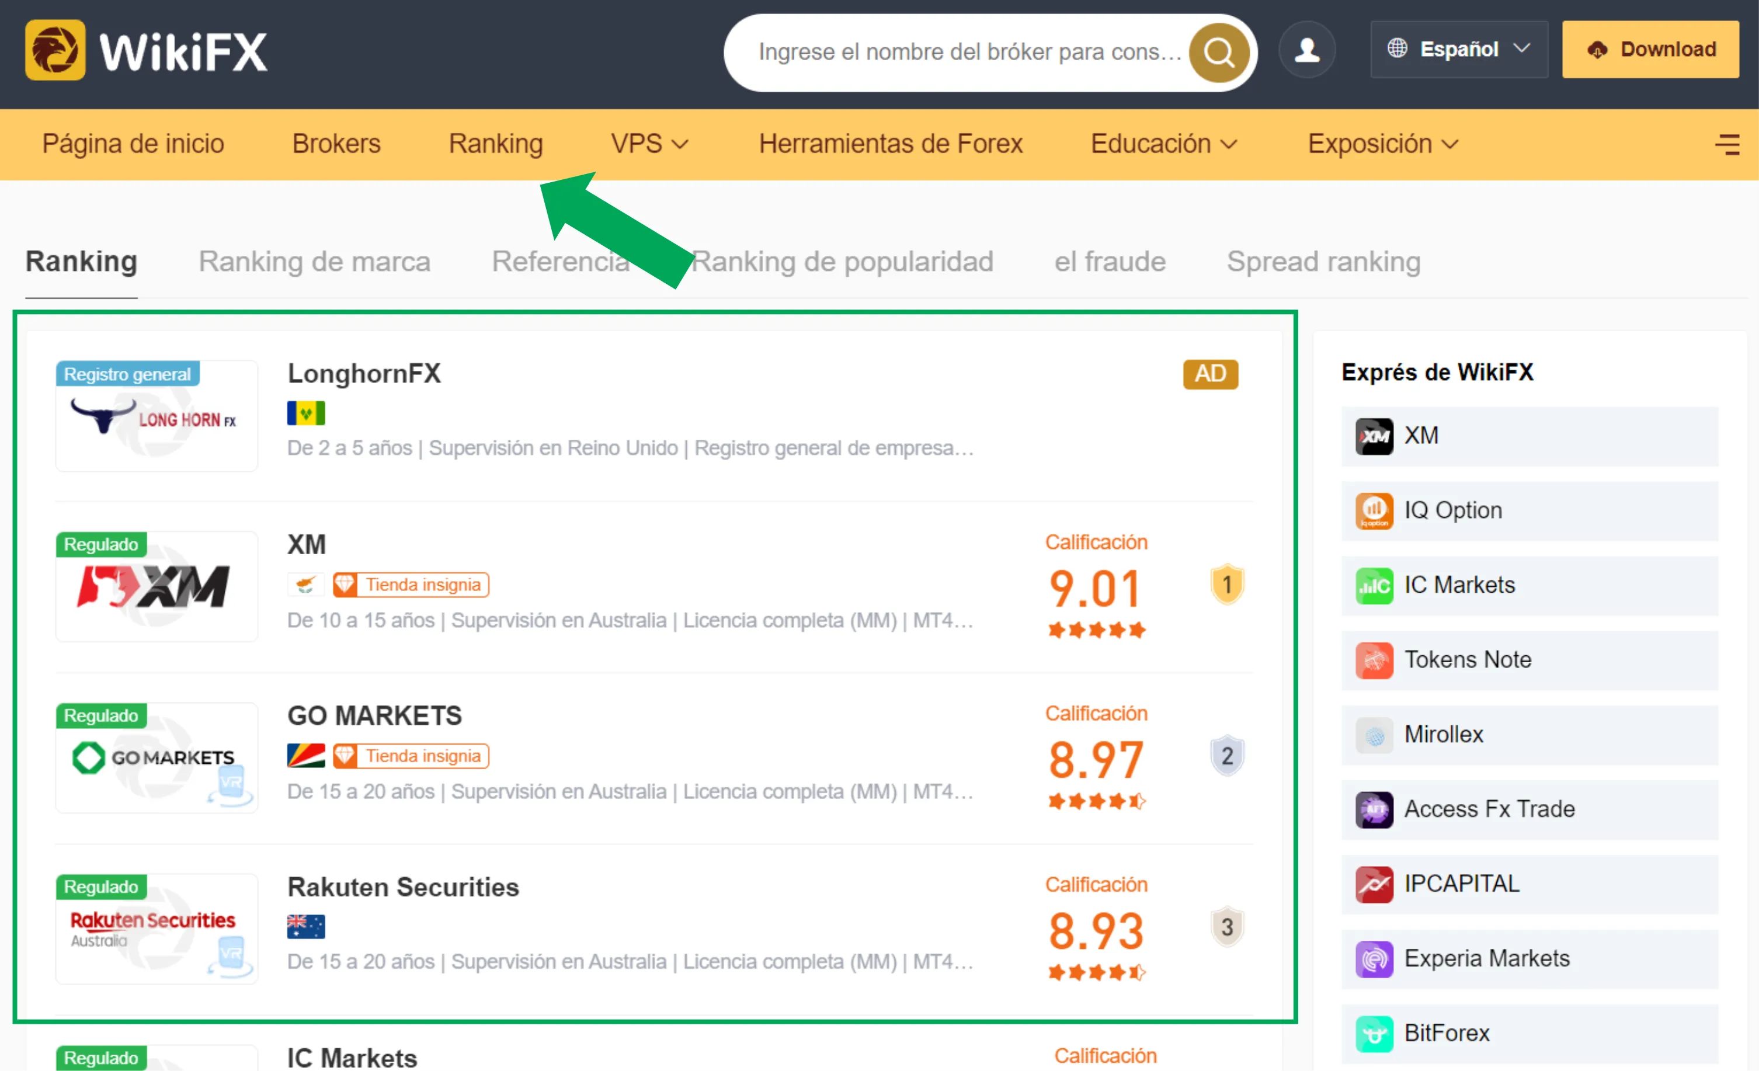Screen dimensions: 1759x1071
Task: Click the Regulado label on XM
Action: [x=102, y=544]
